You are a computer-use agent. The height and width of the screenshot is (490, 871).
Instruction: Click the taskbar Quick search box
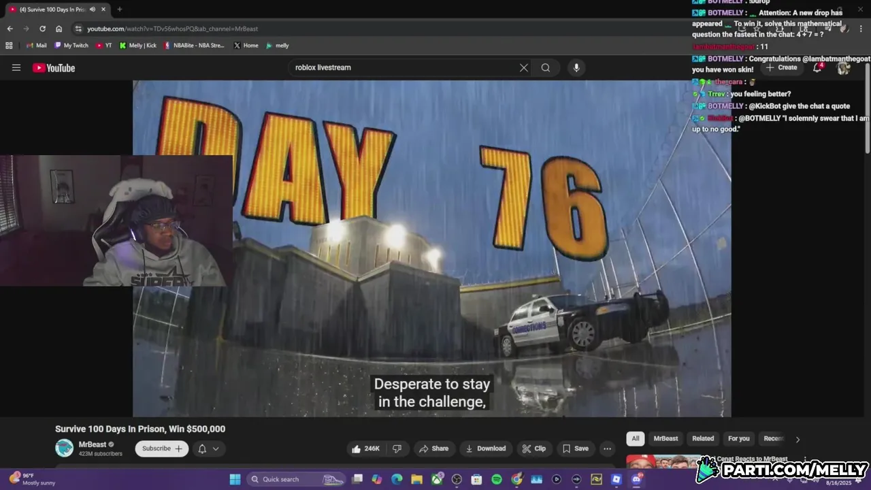[x=296, y=479]
